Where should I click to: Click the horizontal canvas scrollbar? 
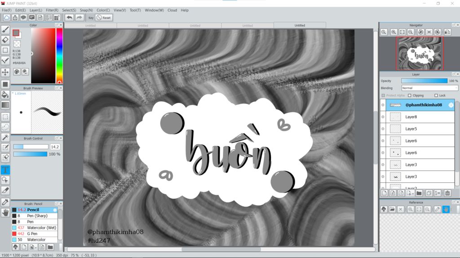[221, 249]
